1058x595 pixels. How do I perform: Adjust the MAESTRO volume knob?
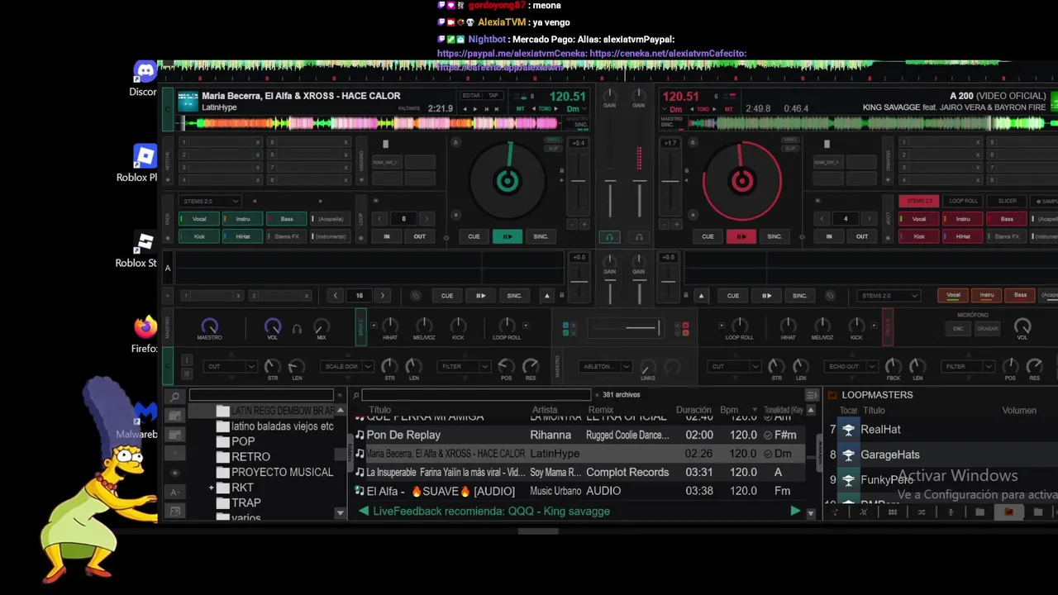click(x=209, y=327)
